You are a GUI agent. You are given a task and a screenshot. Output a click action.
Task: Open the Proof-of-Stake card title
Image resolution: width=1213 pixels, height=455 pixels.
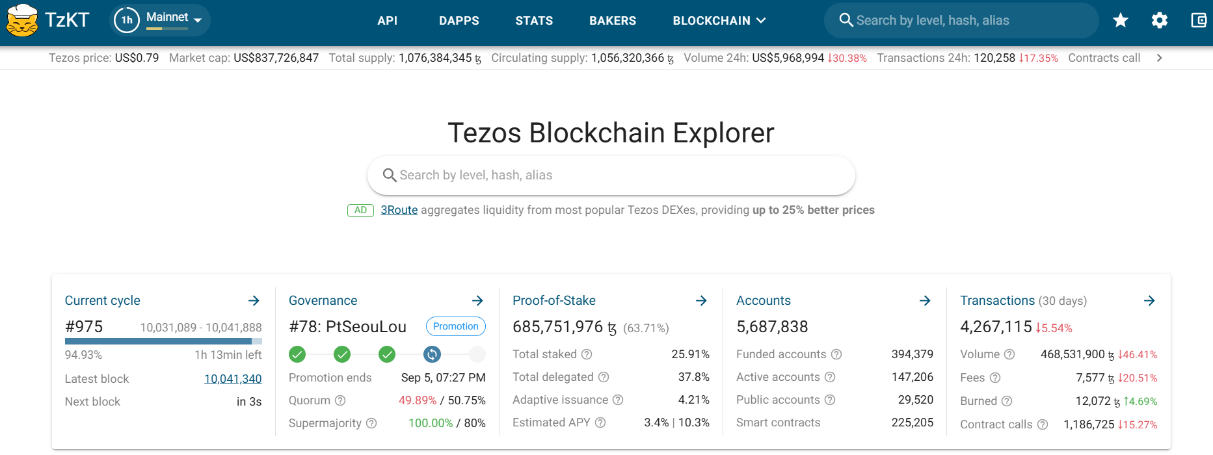click(554, 300)
